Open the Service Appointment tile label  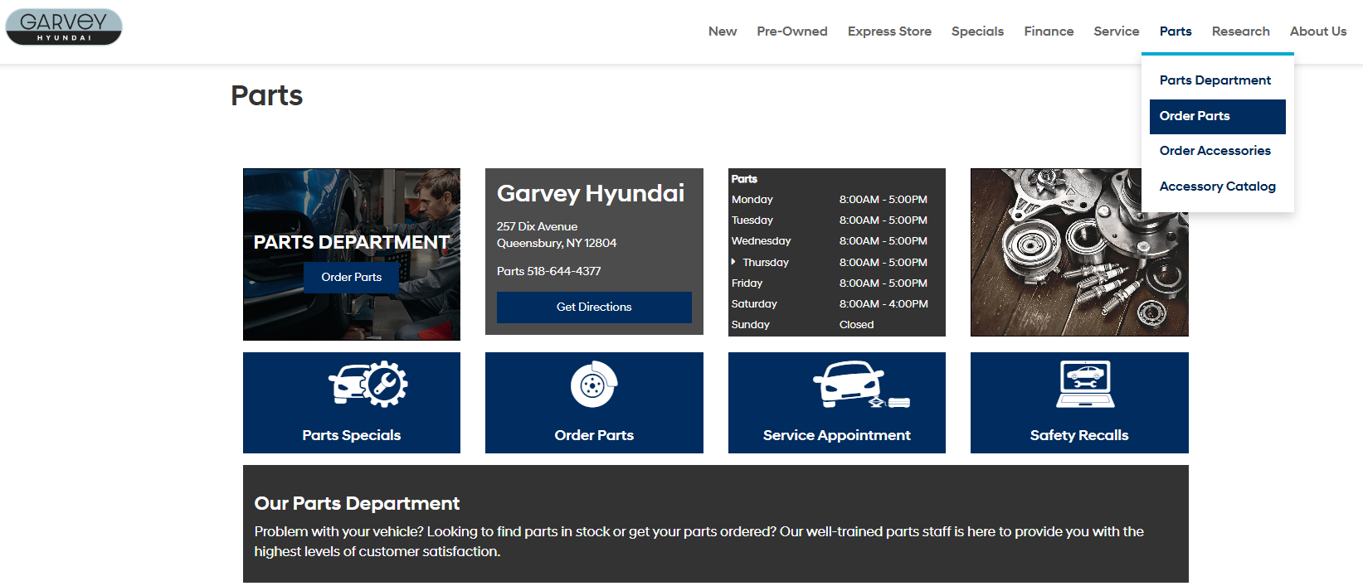coord(837,435)
